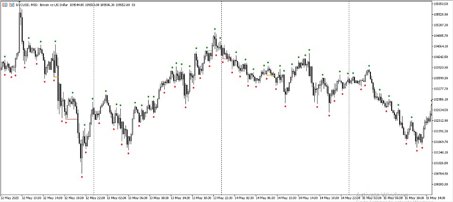Click the '12 May 10:30' time axis label
Viewport: 453px width, 202px height.
(32, 198)
